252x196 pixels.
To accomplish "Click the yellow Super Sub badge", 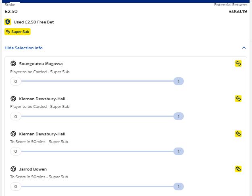I will click(x=17, y=32).
